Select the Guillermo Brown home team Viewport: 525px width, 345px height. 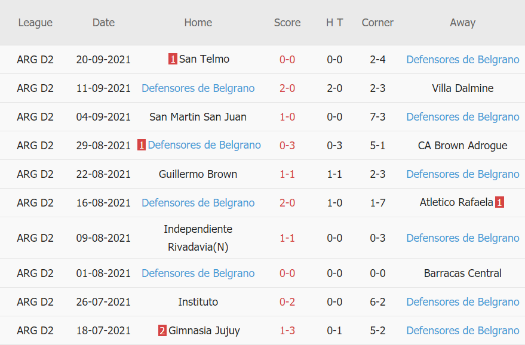(198, 174)
